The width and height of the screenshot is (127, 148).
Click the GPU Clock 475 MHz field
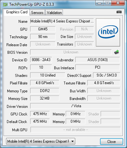(x=40, y=114)
